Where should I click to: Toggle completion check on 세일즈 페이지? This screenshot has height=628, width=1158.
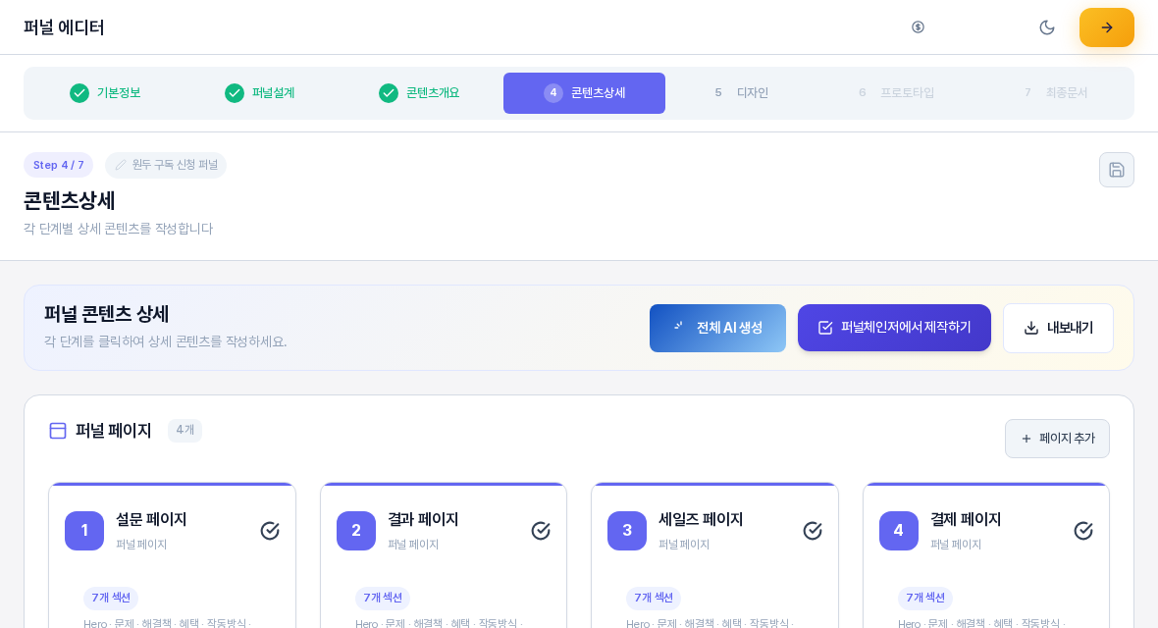point(813,531)
